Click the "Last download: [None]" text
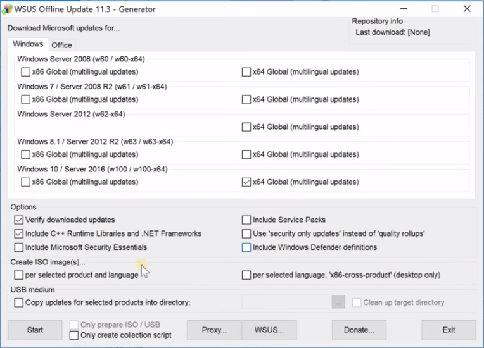Screen dimensions: 484x348 tap(393, 32)
